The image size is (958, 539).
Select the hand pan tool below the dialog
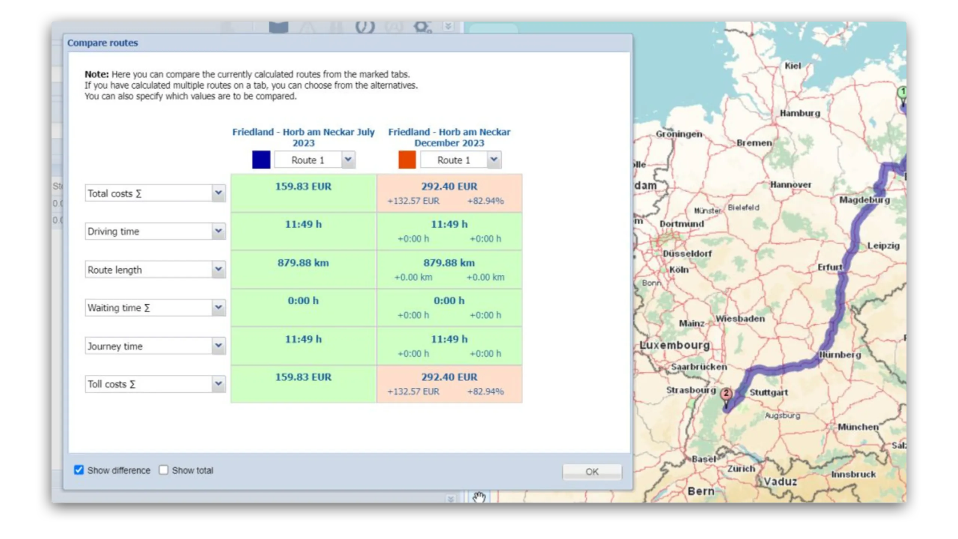[479, 497]
